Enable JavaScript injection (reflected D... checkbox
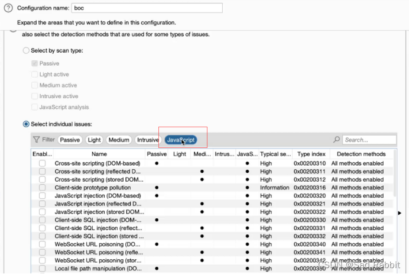Image resolution: width=409 pixels, height=274 pixels. pyautogui.click(x=42, y=204)
